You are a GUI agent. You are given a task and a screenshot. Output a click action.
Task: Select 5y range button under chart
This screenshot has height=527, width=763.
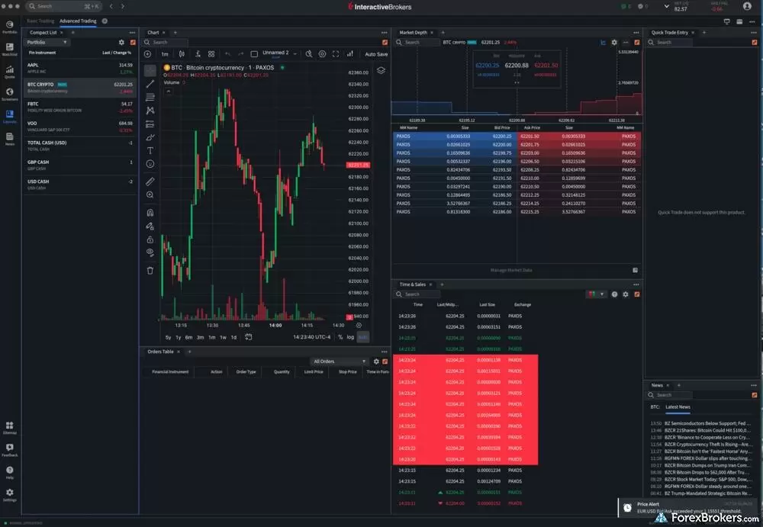point(169,337)
